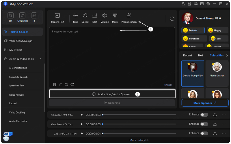Click the Xiaoxiao clip progress slider
Image resolution: width=231 pixels, height=144 pixels.
(139, 115)
